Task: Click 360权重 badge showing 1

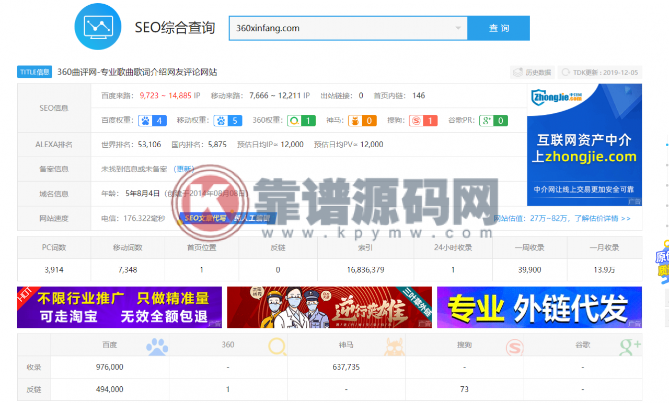Action: 301,121
